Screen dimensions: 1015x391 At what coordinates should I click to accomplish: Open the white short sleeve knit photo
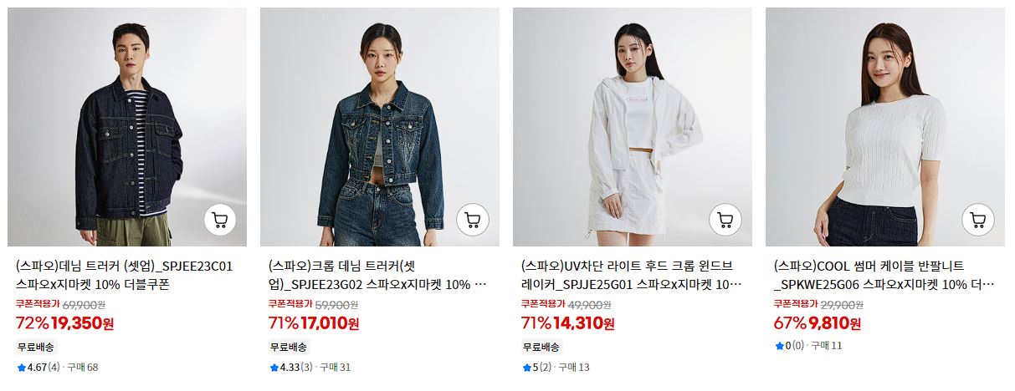pos(885,127)
